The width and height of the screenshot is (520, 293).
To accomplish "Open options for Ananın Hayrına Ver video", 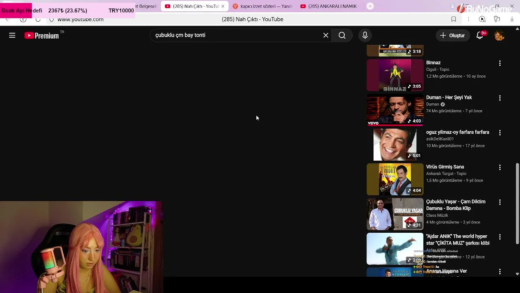I will click(500, 271).
